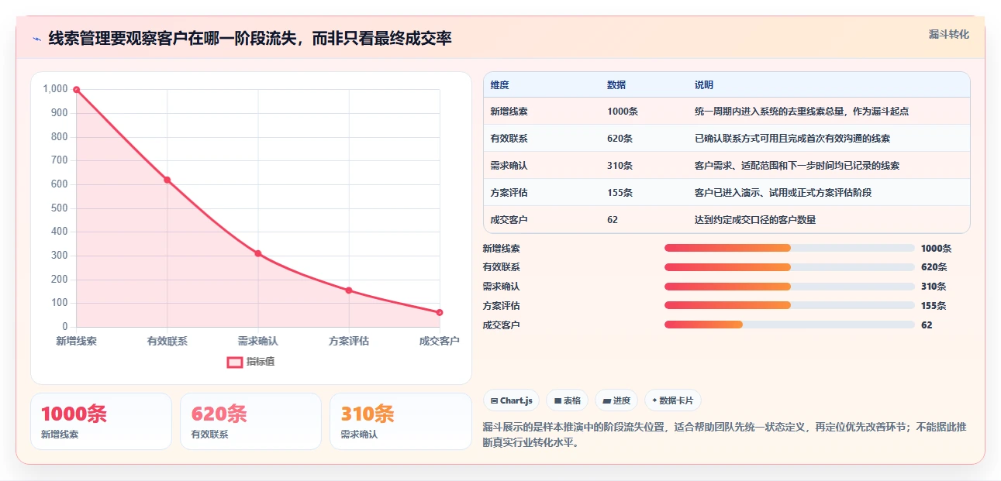
Task: Click the 62 value beside the 成交客户 bar
Action: [927, 325]
